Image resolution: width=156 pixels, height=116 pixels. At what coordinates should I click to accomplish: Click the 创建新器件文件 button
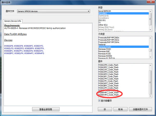pyautogui.click(x=140, y=109)
